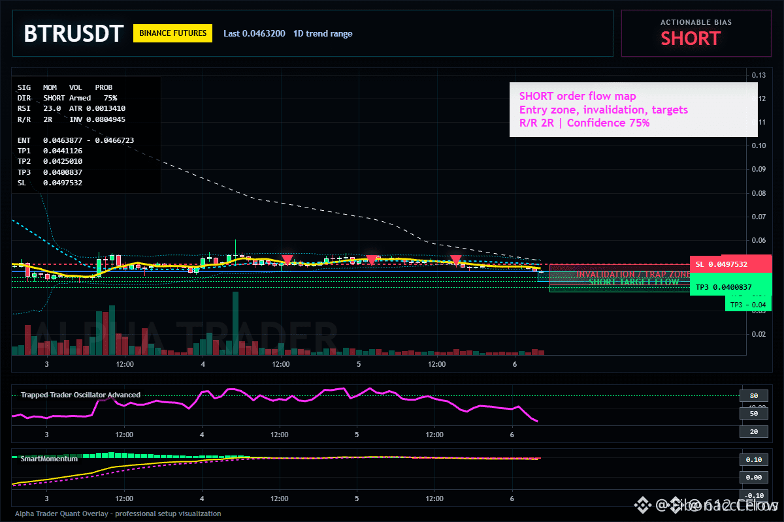
Task: Click the 1D trend range text
Action: coord(323,33)
